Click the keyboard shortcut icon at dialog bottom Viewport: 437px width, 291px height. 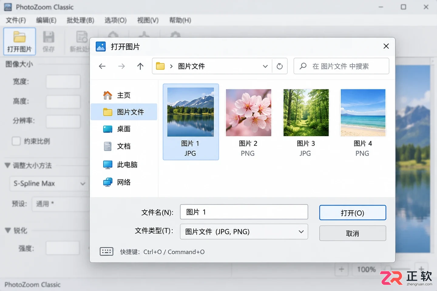[107, 252]
